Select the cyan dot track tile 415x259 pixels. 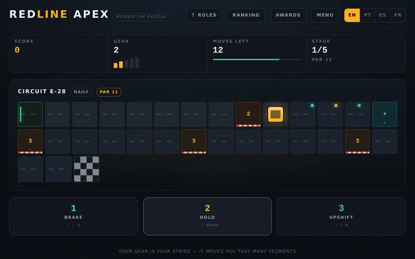tap(303, 114)
